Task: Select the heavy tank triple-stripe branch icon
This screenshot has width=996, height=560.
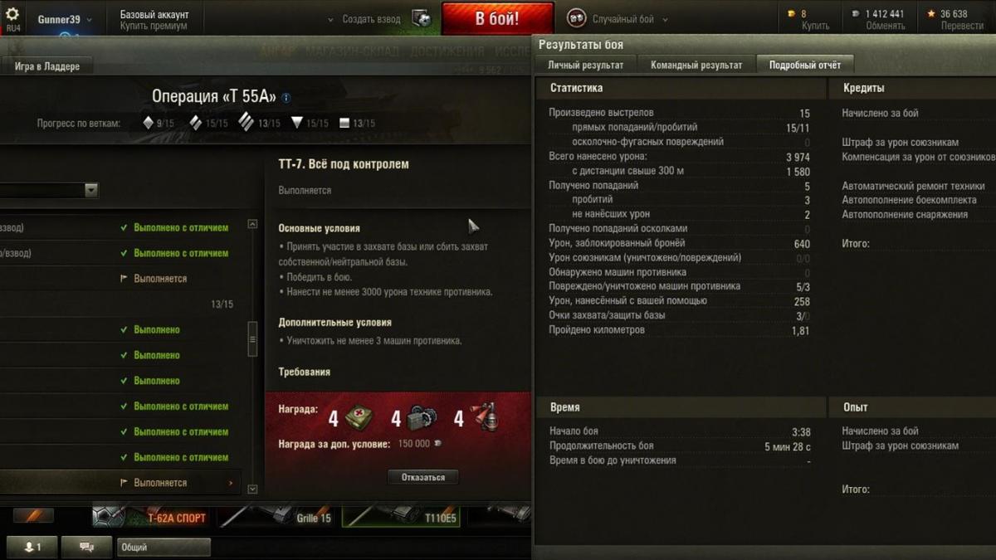Action: [x=246, y=123]
